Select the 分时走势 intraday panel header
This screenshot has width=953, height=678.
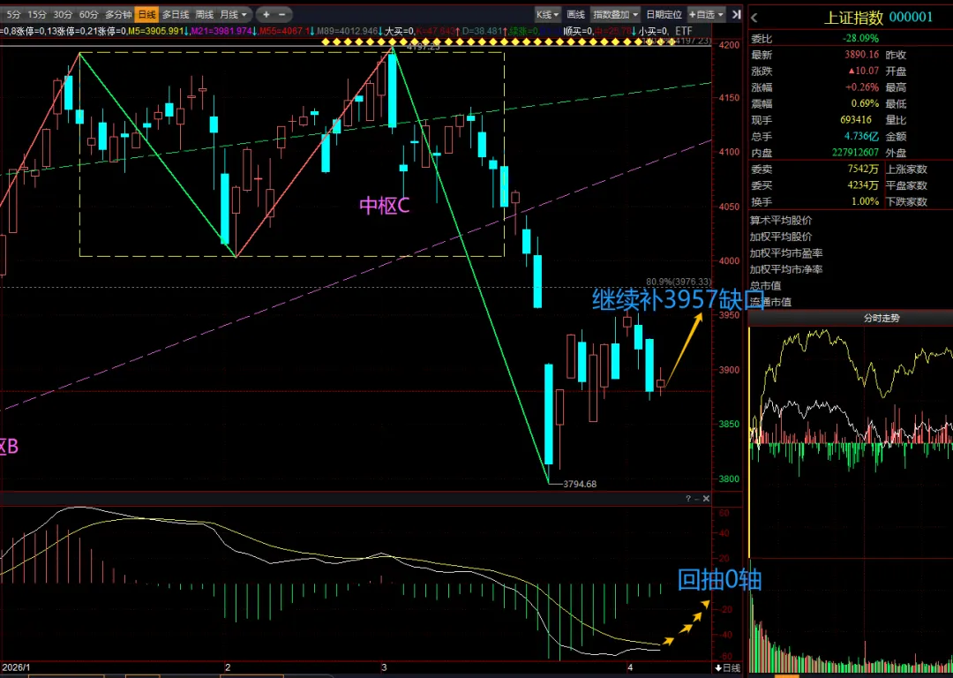882,318
